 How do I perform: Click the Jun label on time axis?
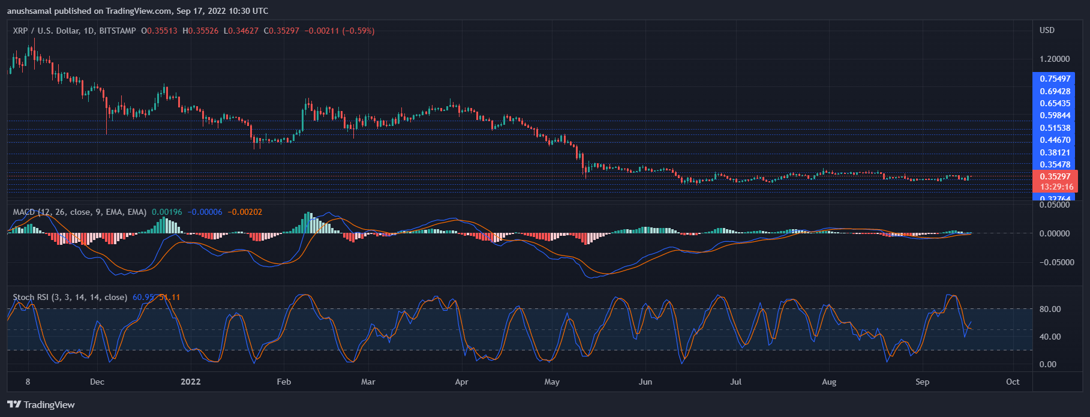coord(645,382)
